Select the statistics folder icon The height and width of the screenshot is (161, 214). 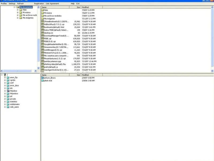[x=8, y=102]
